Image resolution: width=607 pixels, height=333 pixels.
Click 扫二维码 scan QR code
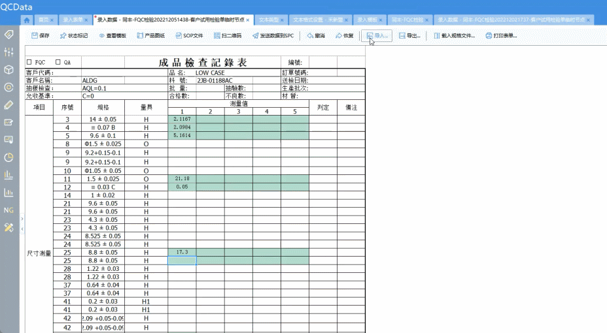click(227, 36)
